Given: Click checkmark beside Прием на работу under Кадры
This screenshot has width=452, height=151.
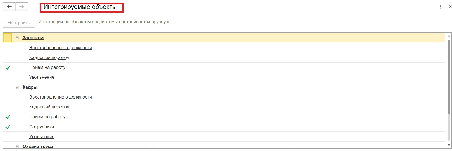Looking at the screenshot, I should tap(8, 117).
